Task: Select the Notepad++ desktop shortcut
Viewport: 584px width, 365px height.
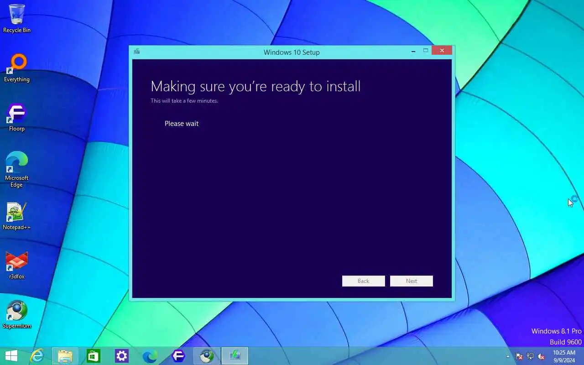Action: pyautogui.click(x=17, y=216)
